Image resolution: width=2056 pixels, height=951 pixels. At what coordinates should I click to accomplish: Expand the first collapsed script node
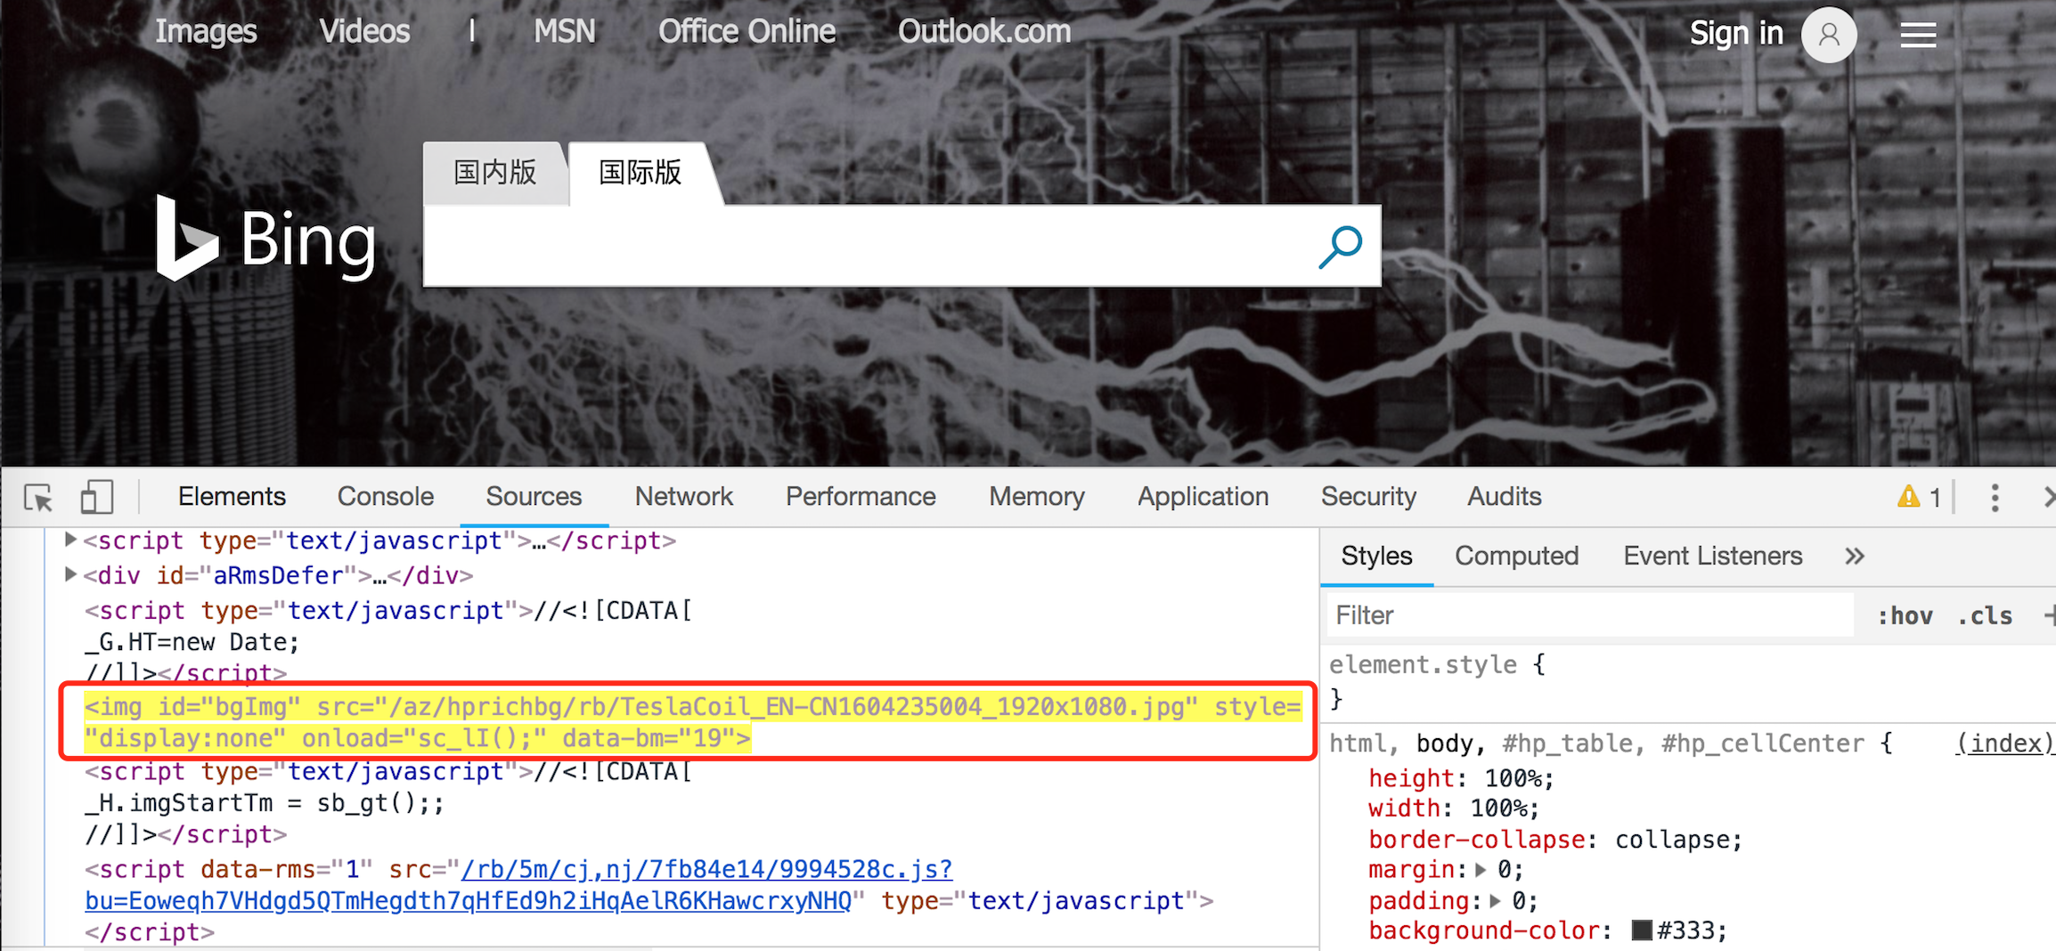pyautogui.click(x=70, y=540)
